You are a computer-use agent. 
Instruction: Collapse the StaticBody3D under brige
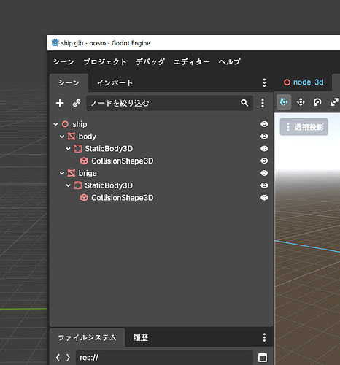(69, 185)
